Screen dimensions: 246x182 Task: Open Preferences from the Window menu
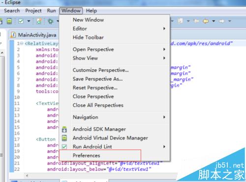click(x=115, y=156)
